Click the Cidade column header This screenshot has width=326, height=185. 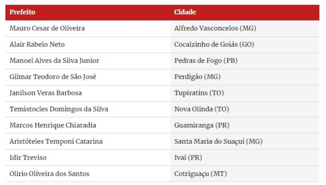point(185,12)
